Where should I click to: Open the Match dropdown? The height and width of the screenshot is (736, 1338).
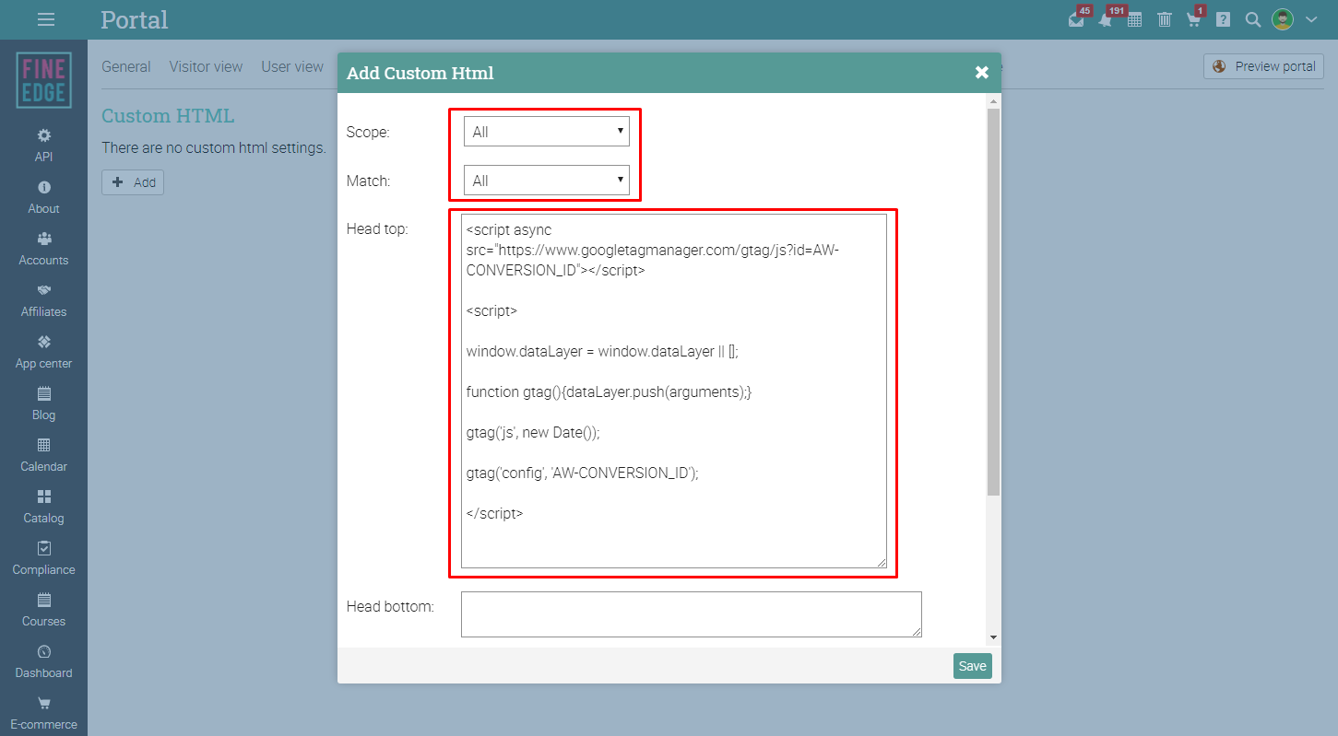[547, 181]
